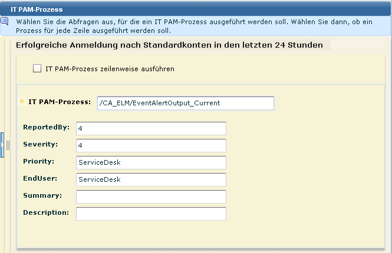Click into the Severity text field
This screenshot has width=392, height=253.
151,145
